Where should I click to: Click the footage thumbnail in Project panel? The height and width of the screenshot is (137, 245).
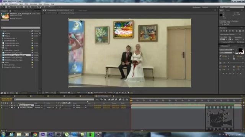click(x=5, y=17)
